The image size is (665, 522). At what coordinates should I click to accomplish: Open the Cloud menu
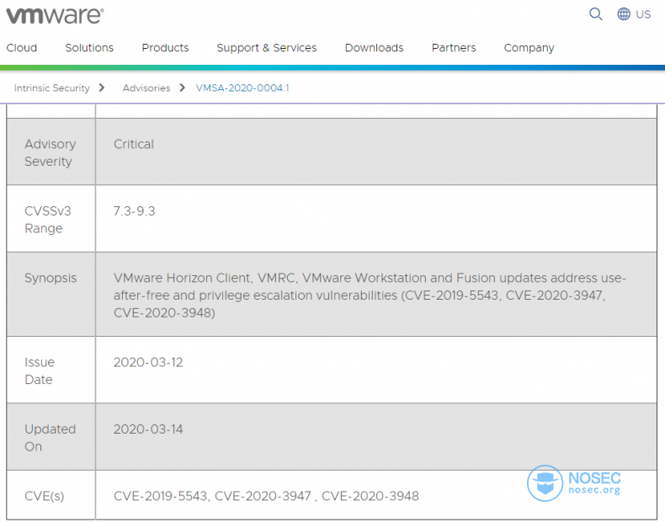22,47
